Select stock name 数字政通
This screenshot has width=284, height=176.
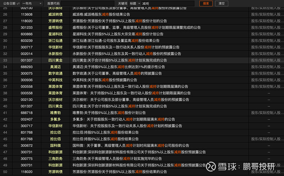click(x=55, y=73)
